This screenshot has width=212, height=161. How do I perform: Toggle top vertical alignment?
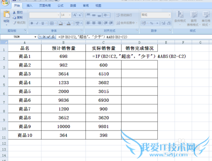pyautogui.click(x=88, y=15)
